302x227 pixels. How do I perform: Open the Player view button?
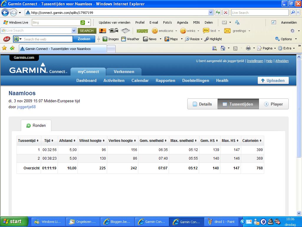tap(274, 104)
